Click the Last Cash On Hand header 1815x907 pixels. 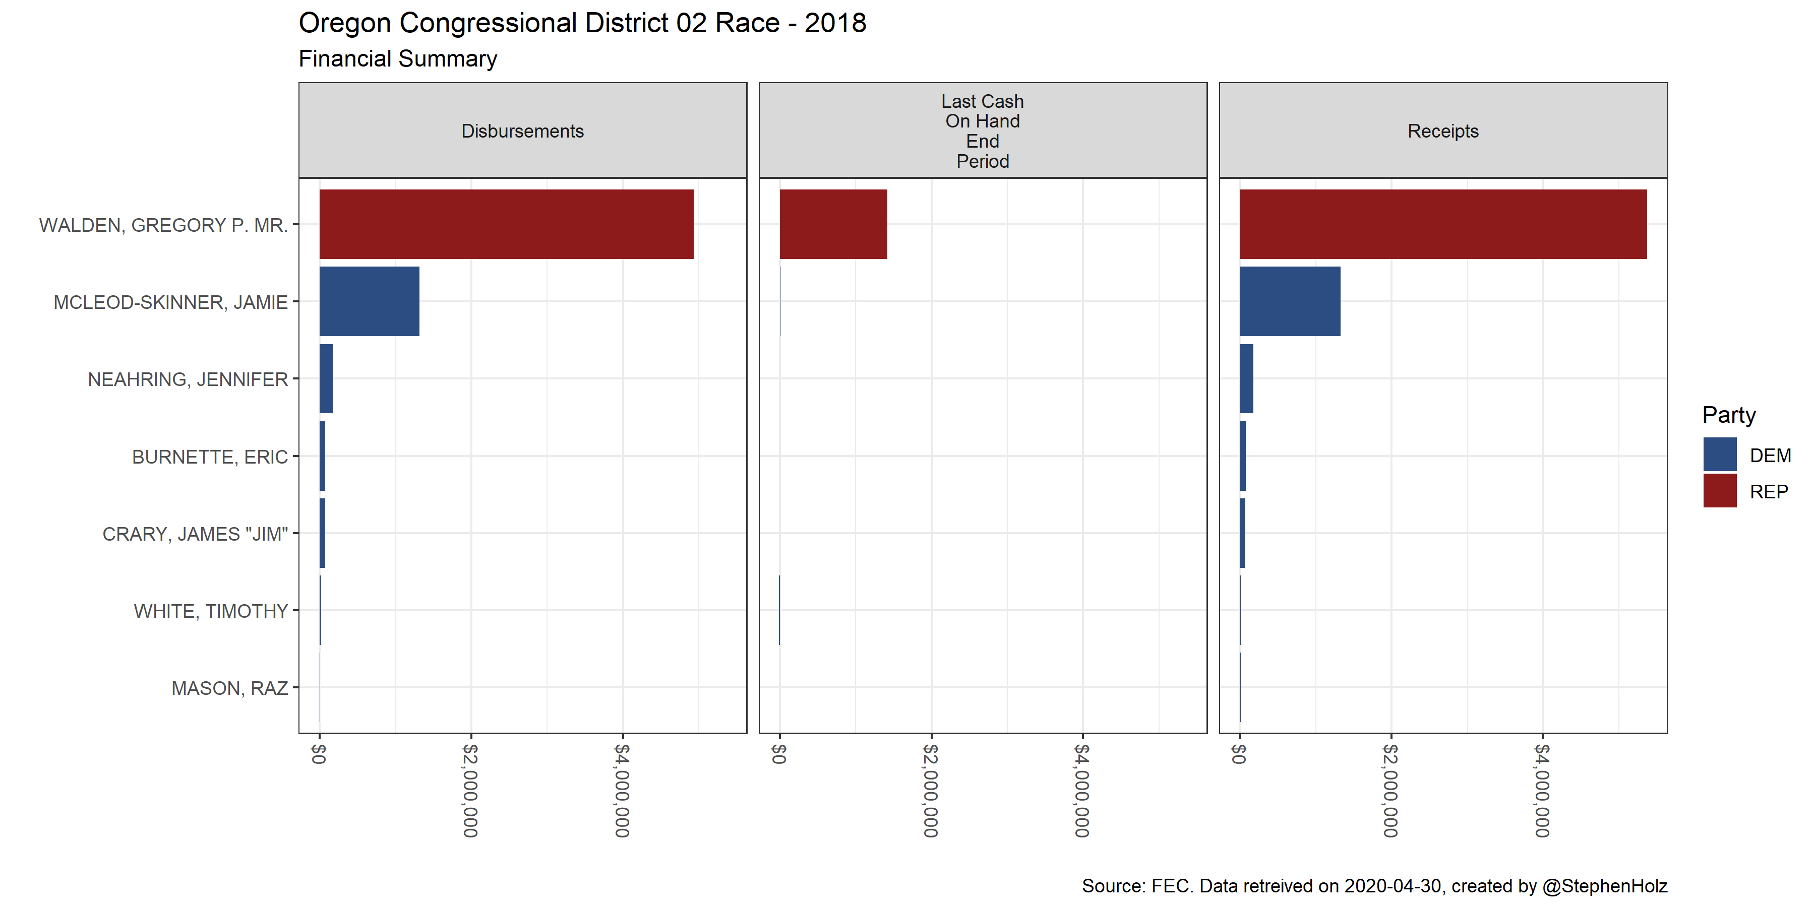pyautogui.click(x=982, y=131)
